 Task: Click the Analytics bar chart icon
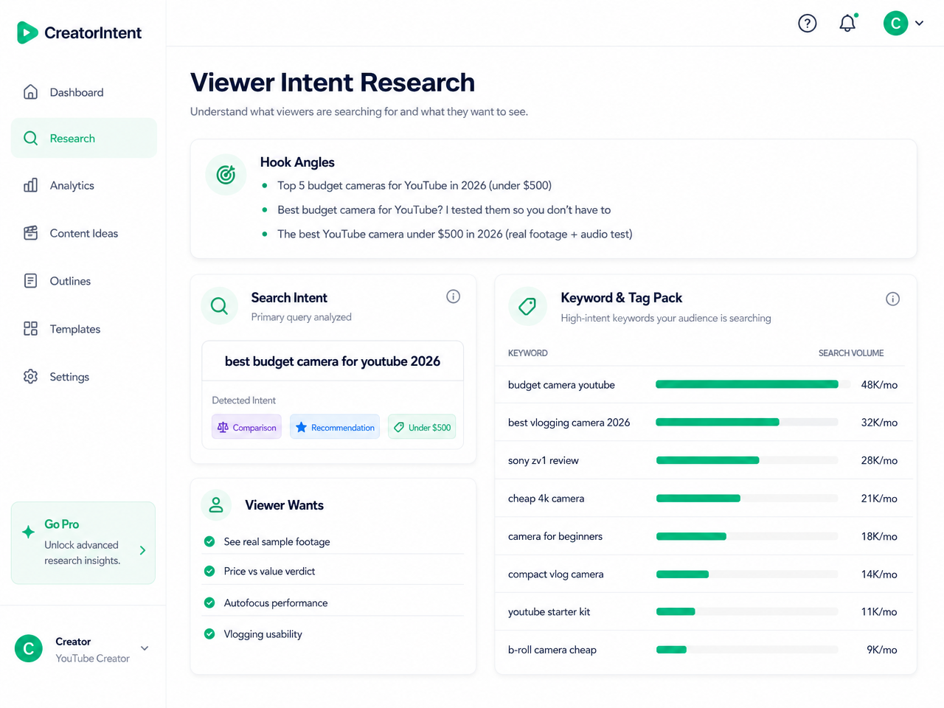(30, 185)
